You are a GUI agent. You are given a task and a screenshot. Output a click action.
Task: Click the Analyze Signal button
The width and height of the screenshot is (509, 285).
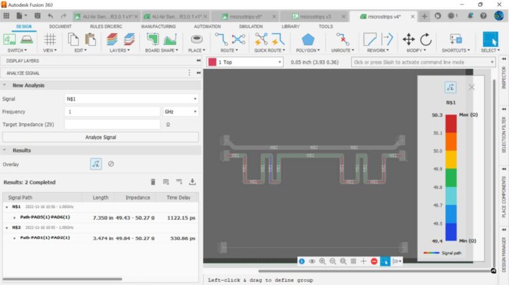point(101,137)
